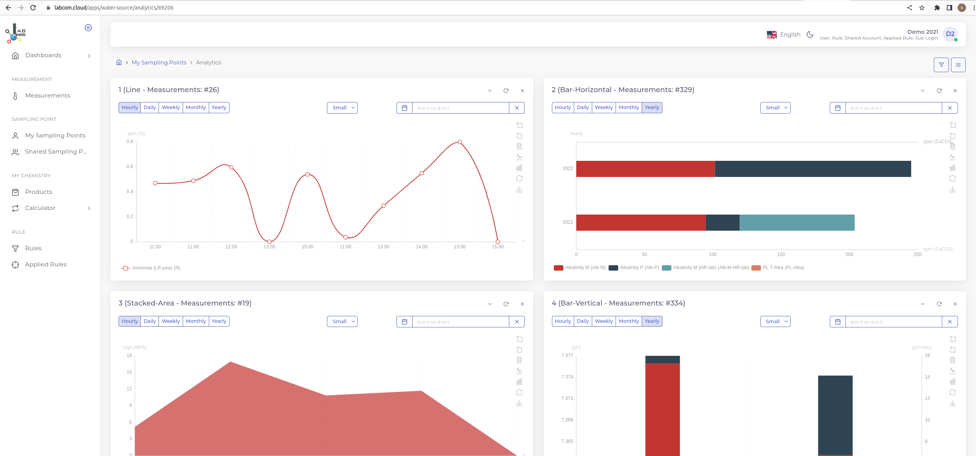
Task: Click restore tool in chart 4
Action: [953, 392]
